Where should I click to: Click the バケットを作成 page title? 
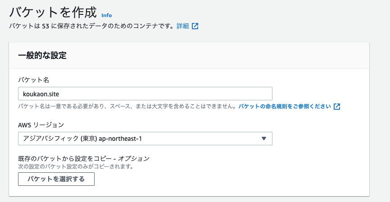pyautogui.click(x=53, y=12)
